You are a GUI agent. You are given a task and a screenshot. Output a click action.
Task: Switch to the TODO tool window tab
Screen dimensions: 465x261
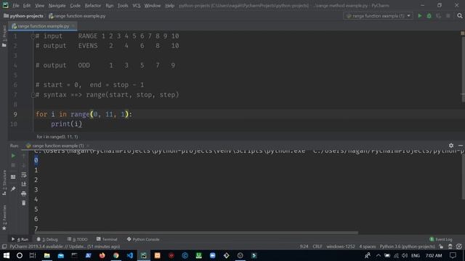[x=78, y=239]
